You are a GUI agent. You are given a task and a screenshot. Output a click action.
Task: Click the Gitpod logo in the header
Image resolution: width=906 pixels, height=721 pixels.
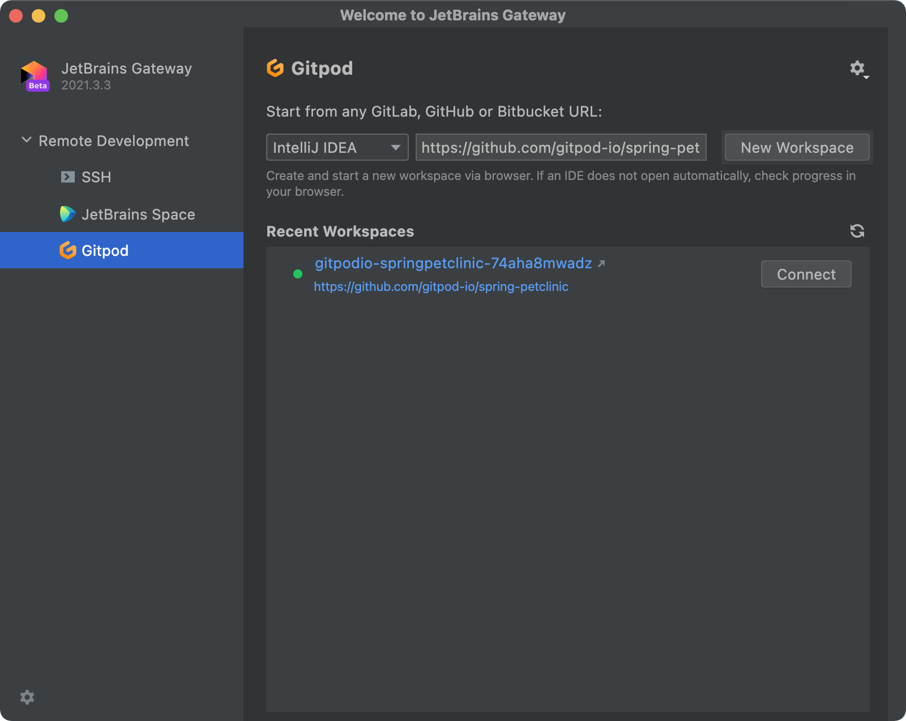(275, 68)
